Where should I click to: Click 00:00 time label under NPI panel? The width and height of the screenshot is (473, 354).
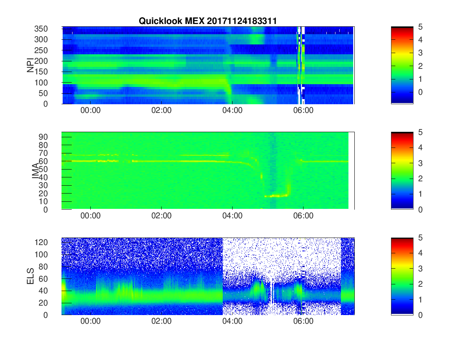91,111
